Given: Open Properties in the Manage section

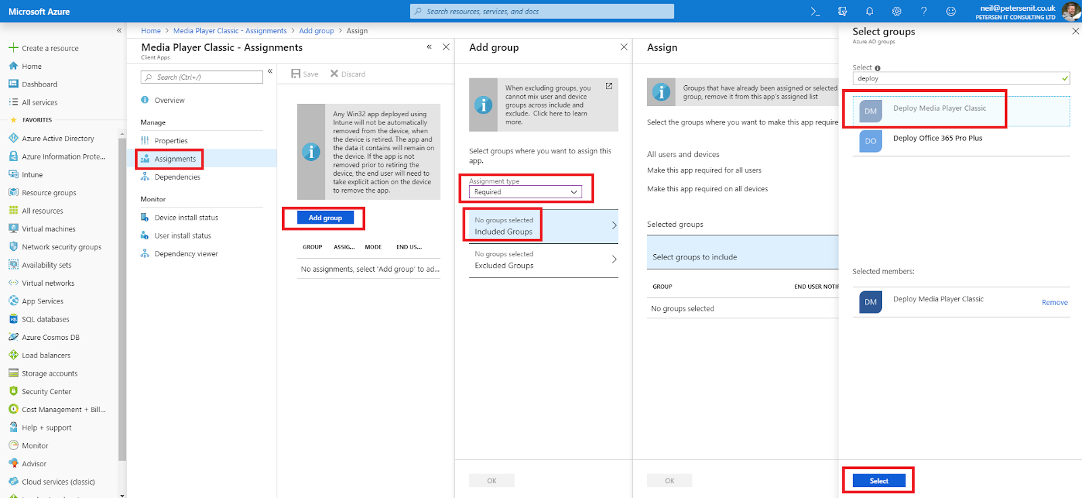Looking at the screenshot, I should (171, 141).
